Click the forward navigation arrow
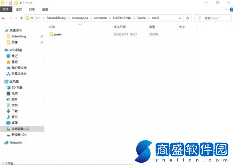 click(10, 18)
